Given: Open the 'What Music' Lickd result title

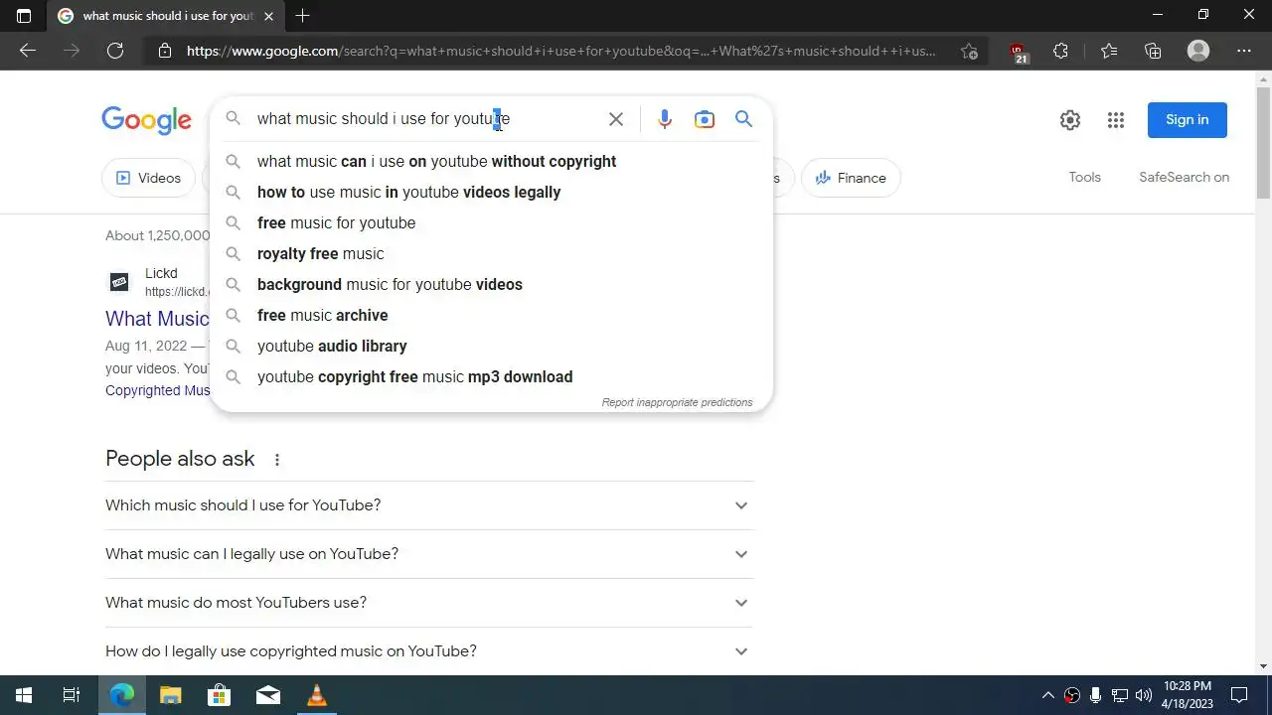Looking at the screenshot, I should tap(157, 319).
